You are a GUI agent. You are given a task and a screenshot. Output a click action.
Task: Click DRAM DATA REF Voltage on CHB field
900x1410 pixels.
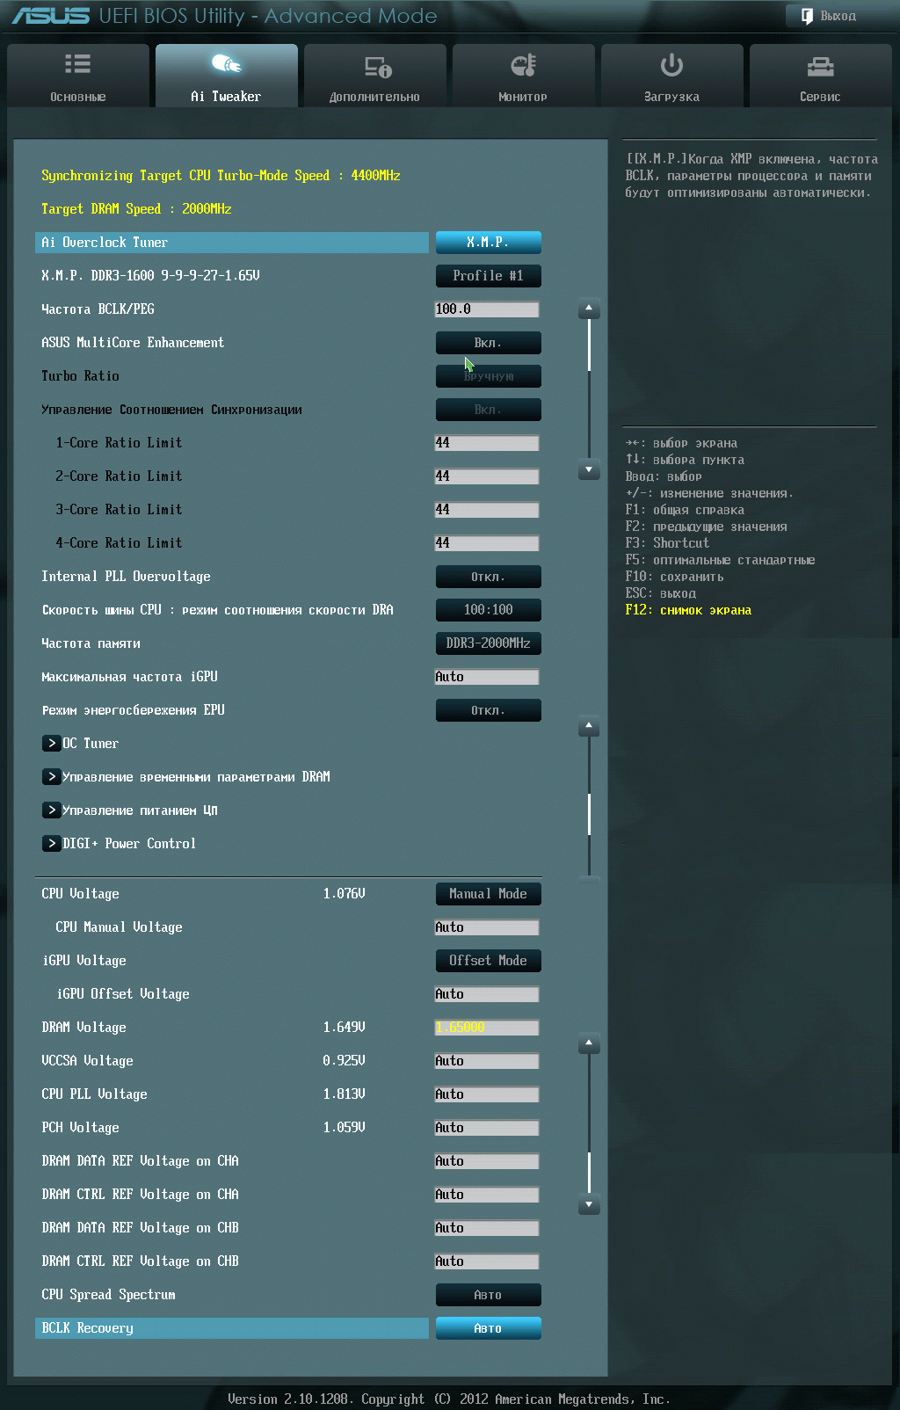tap(487, 1228)
